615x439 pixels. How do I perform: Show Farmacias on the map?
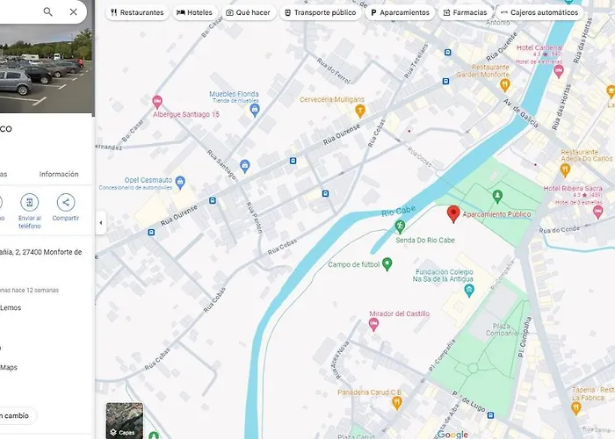point(464,13)
